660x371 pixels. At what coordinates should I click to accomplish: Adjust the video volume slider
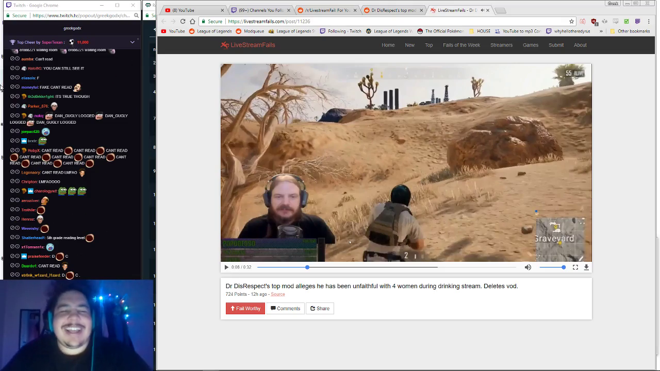(552, 267)
